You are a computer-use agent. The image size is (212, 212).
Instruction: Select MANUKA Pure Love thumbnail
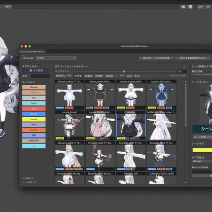[161, 125]
